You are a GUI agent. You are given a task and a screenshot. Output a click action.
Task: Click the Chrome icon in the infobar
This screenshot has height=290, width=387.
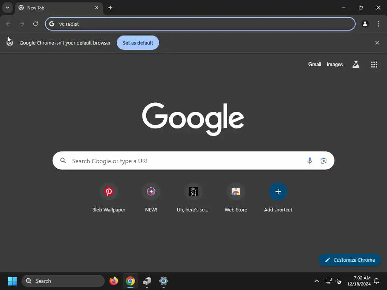tap(10, 43)
